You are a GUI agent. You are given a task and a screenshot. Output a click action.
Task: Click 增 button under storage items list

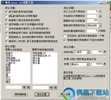click(x=51, y=87)
